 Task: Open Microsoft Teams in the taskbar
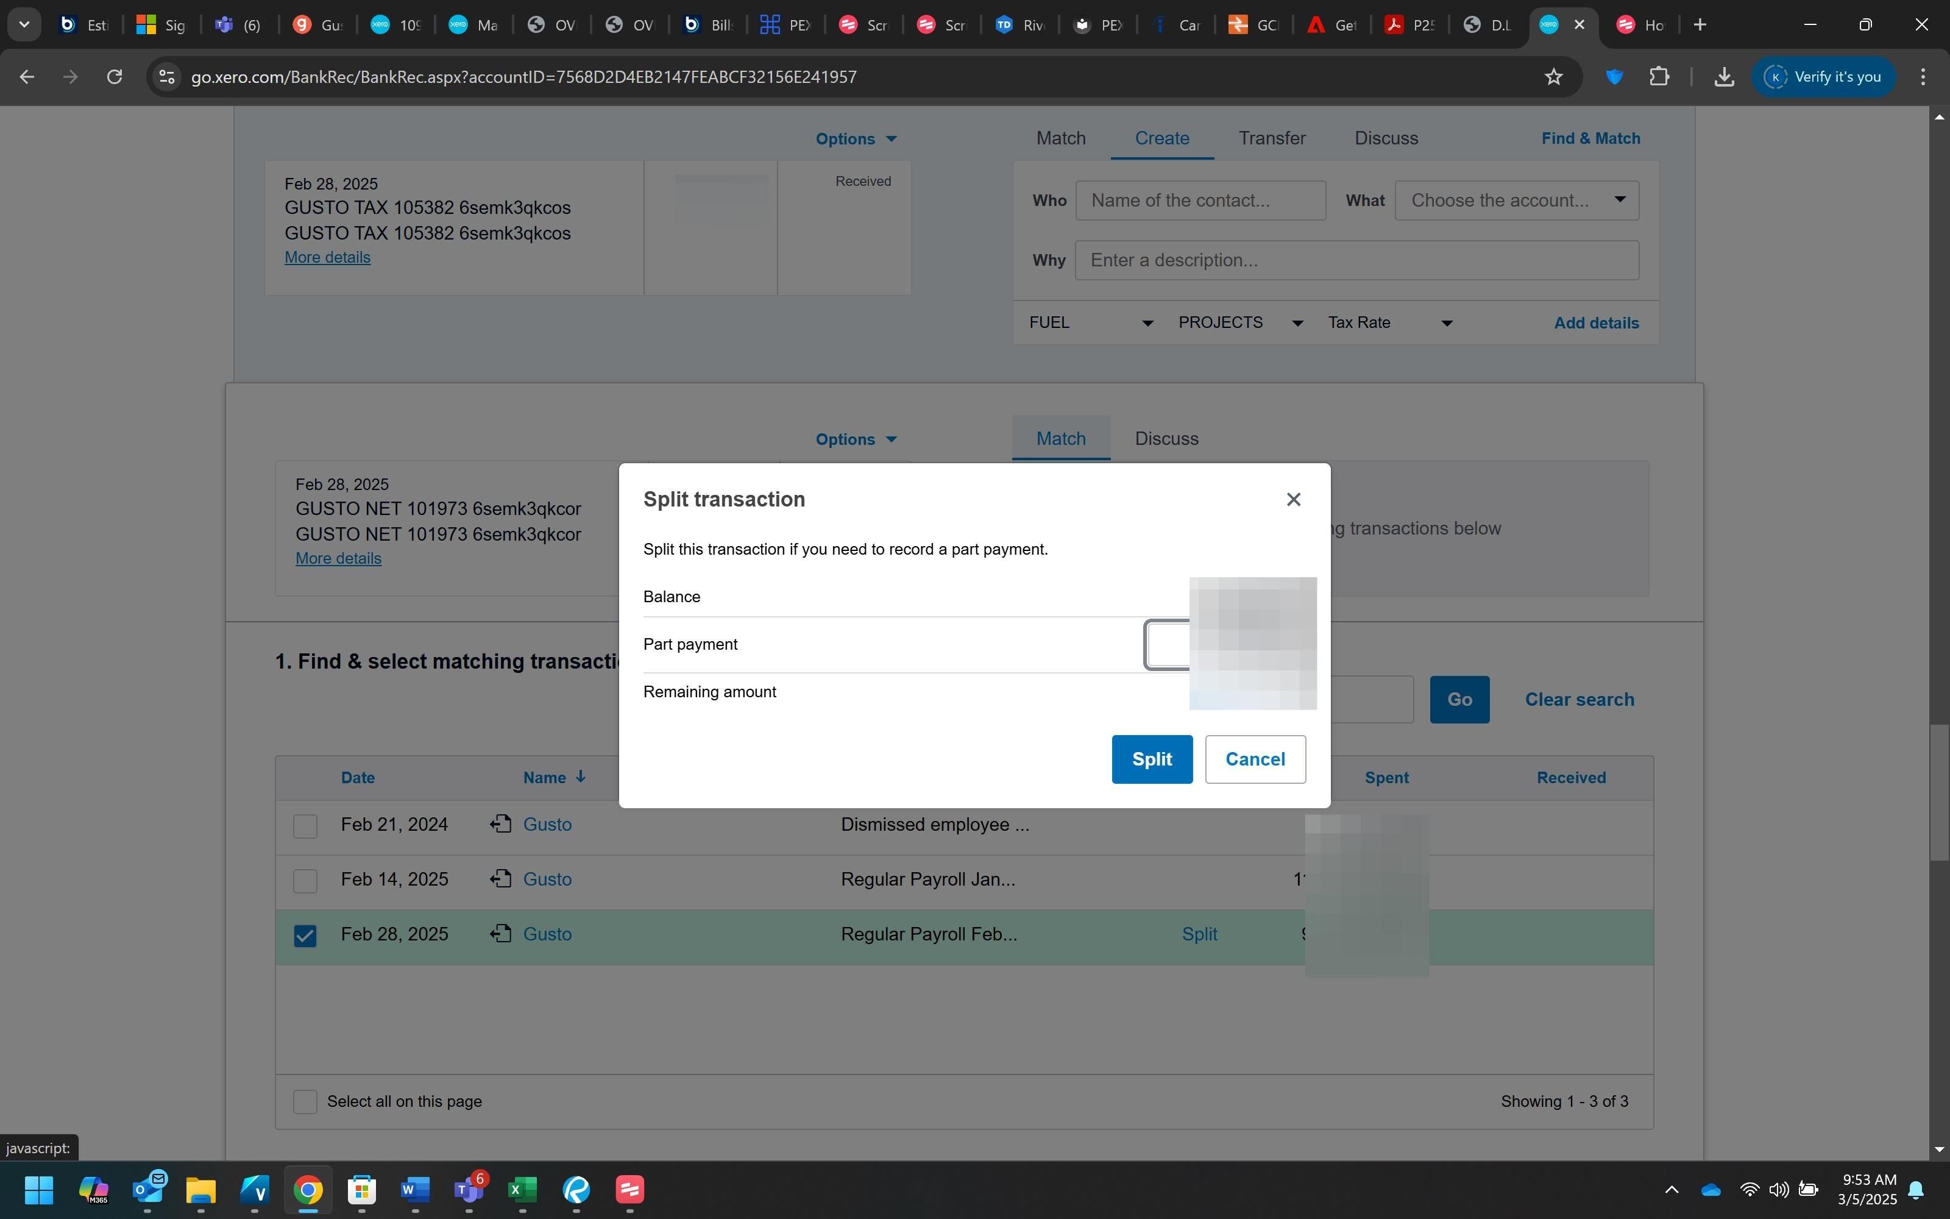tap(468, 1189)
